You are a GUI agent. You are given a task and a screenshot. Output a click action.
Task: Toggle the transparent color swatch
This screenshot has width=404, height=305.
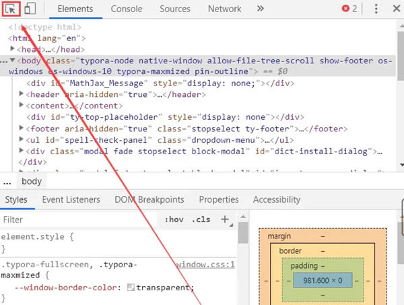click(x=131, y=287)
